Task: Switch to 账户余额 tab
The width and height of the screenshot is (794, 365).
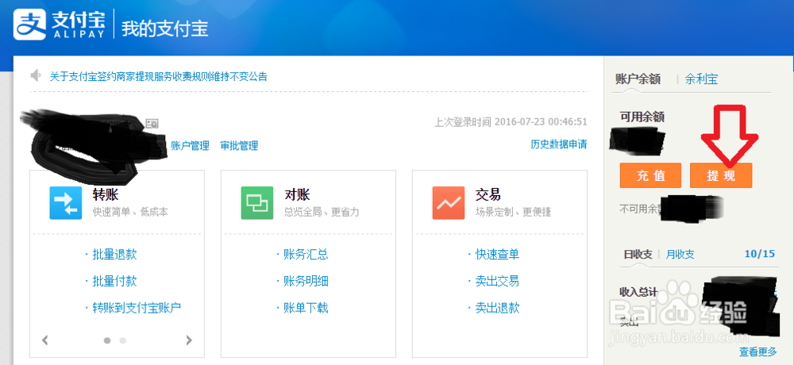Action: pos(638,79)
